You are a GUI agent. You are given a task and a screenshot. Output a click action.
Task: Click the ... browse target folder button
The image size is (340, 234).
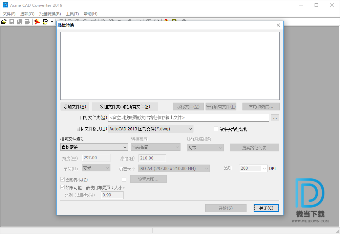point(275,118)
